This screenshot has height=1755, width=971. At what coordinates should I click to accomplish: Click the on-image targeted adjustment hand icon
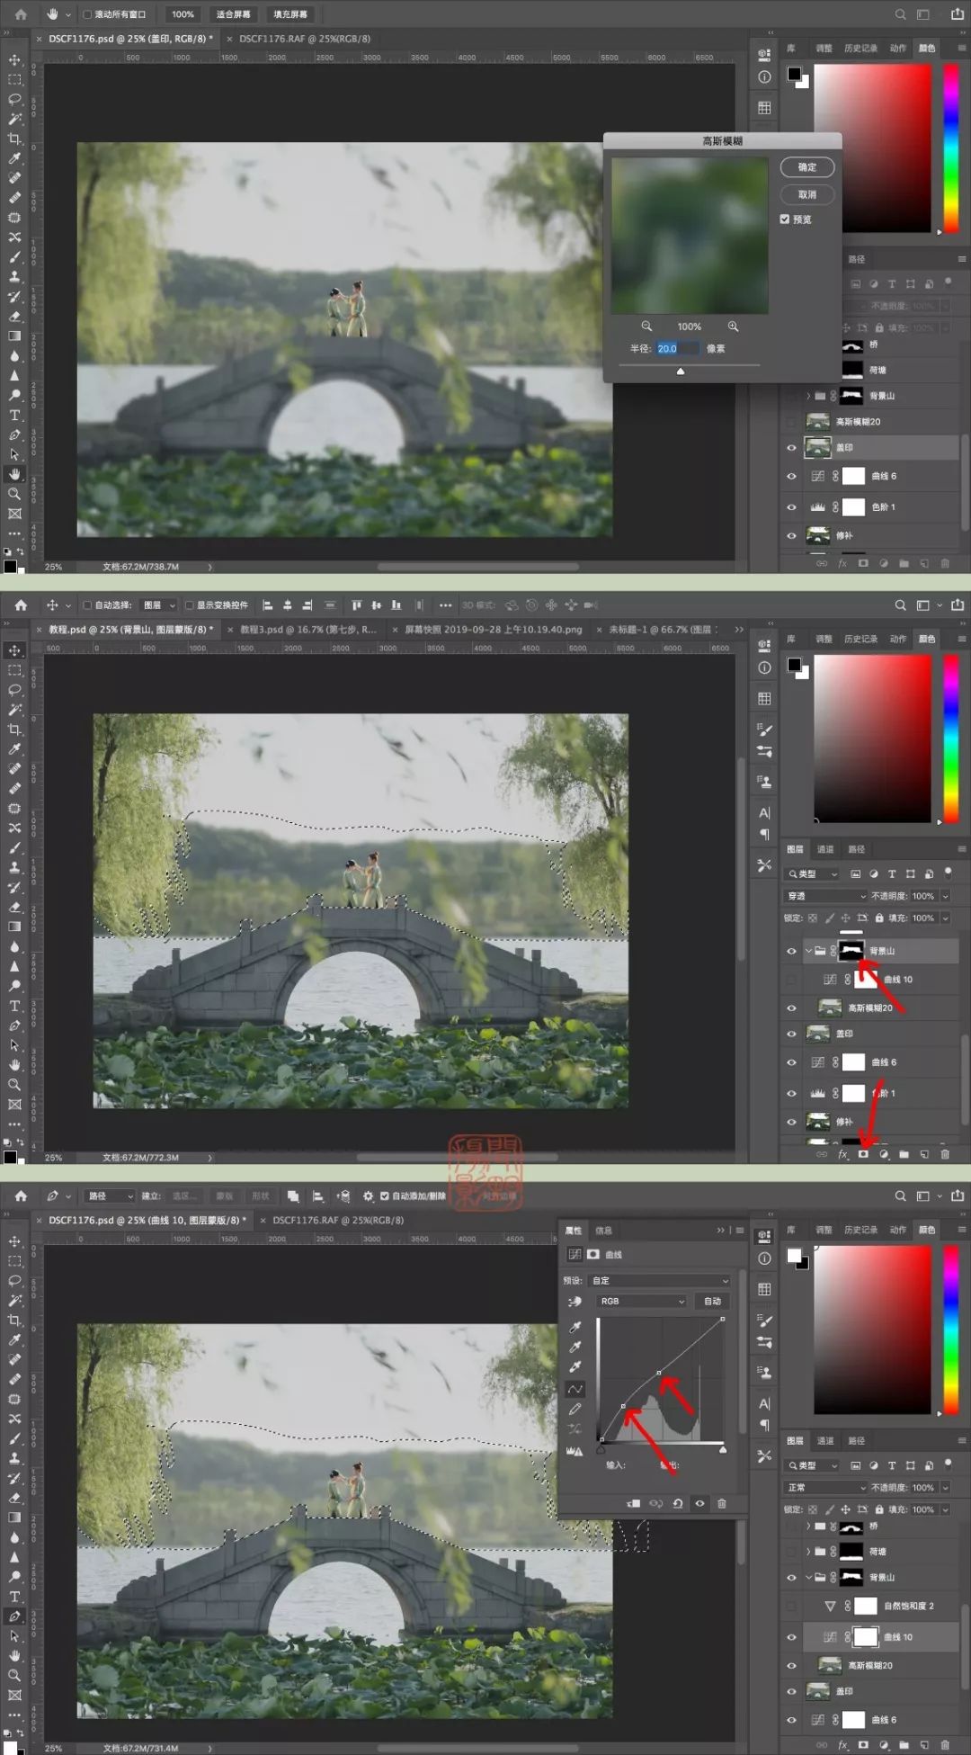tap(575, 1302)
